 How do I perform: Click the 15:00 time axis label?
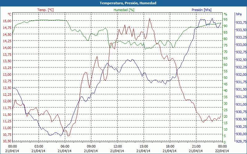(x=144, y=147)
